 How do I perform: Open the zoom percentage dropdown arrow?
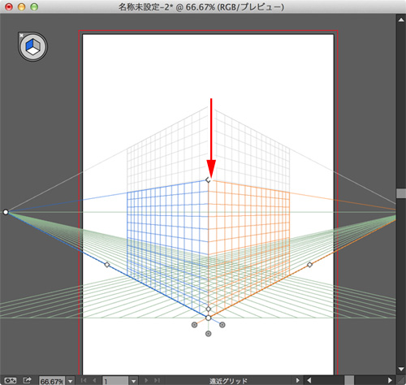[x=71, y=381]
